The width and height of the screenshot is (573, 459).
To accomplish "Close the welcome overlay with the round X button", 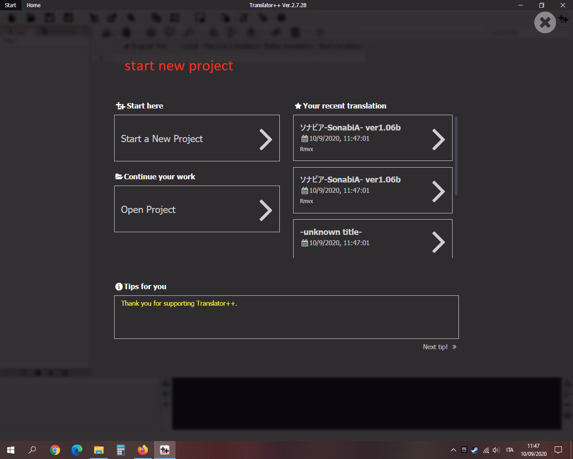I will [x=545, y=22].
